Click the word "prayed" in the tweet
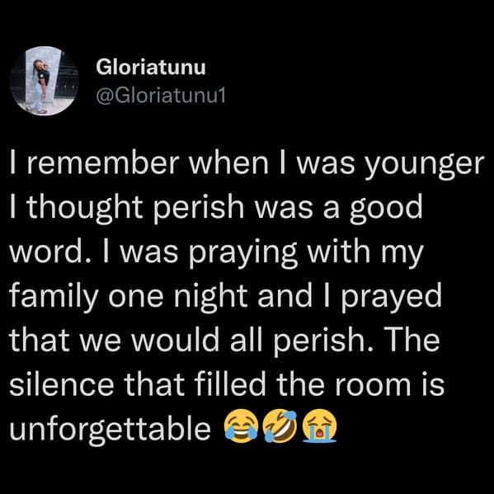This screenshot has width=494, height=494. point(391,298)
